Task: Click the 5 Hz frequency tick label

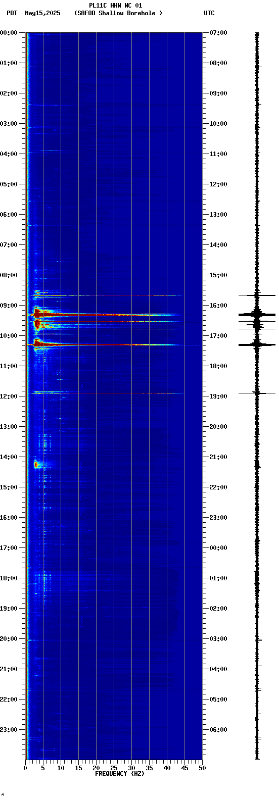Action: click(x=43, y=768)
